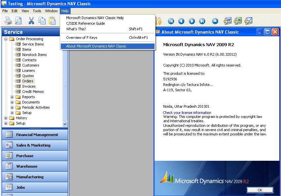Open the Purchase menu button
This screenshot has width=281, height=196.
pyautogui.click(x=35, y=156)
